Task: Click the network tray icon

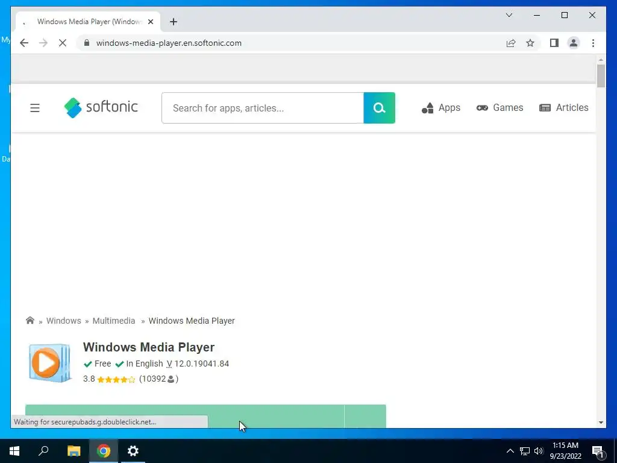Action: (525, 451)
